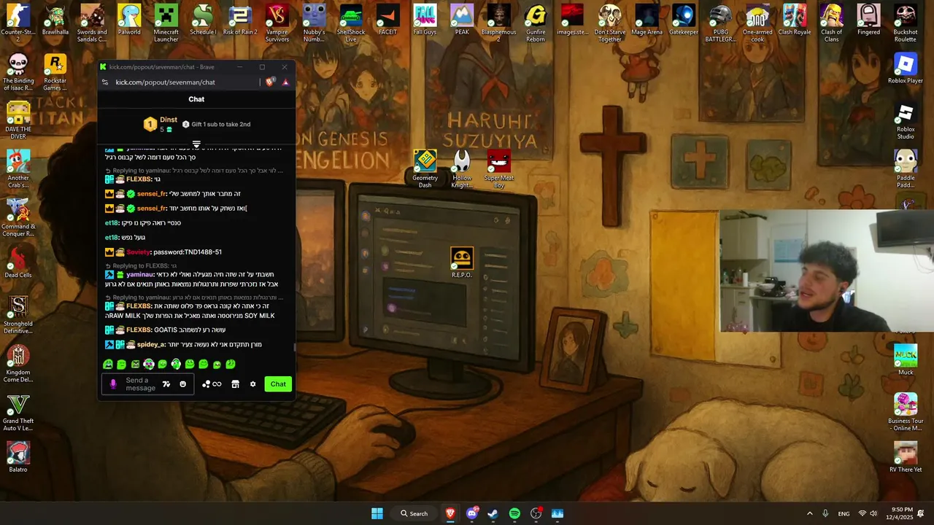Click the channel points infinity icon

[x=217, y=384]
